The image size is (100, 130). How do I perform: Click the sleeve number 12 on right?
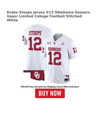pyautogui.click(x=75, y=50)
